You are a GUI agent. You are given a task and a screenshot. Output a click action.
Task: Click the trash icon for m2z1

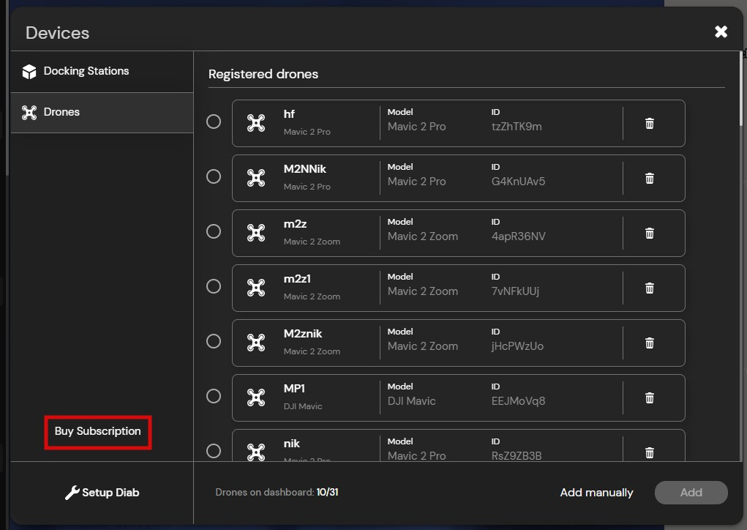pos(649,288)
